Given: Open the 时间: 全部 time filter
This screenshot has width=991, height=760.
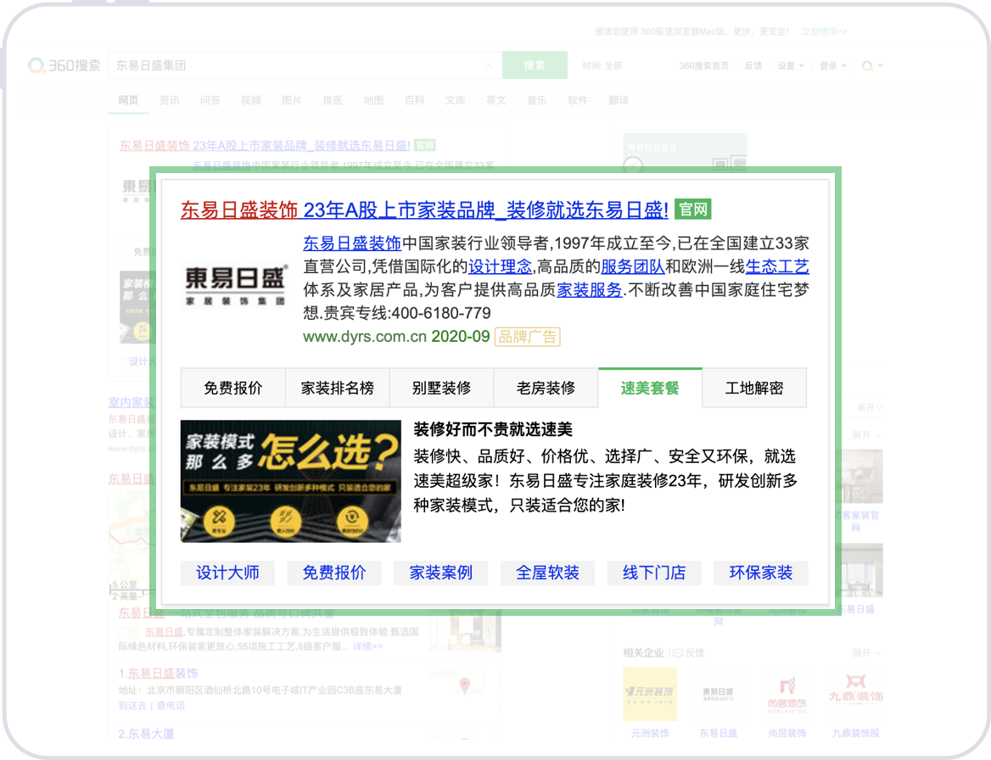Looking at the screenshot, I should [x=602, y=65].
